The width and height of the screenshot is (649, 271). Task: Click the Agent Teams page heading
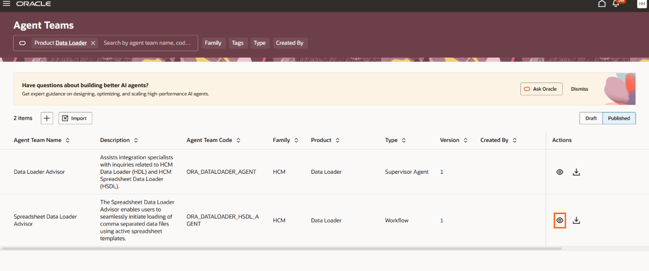click(44, 25)
